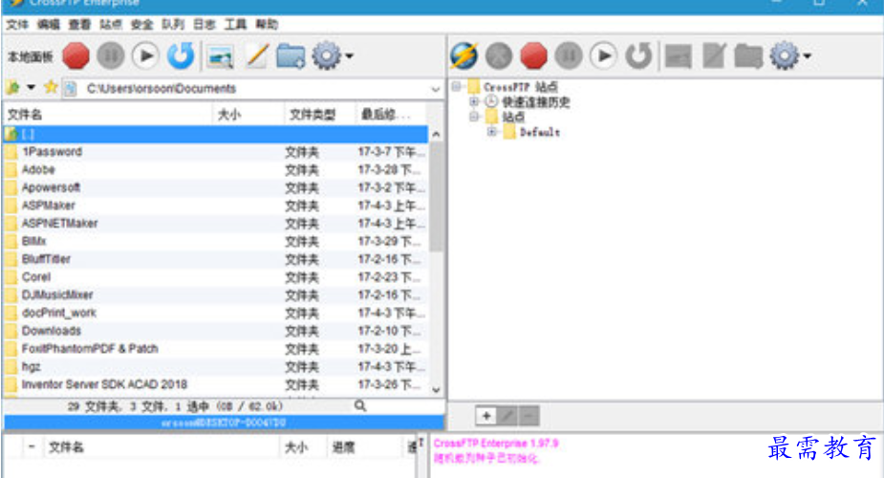This screenshot has height=478, width=884.
Task: Open the 编辑 menu
Action: tap(49, 24)
